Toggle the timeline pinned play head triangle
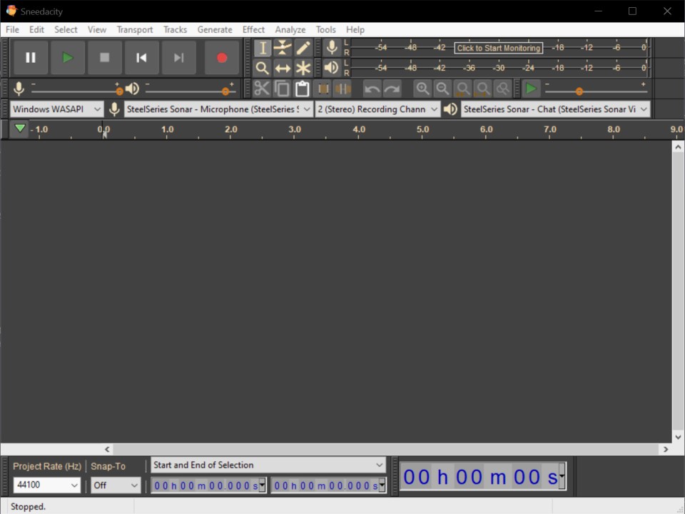 [x=20, y=129]
